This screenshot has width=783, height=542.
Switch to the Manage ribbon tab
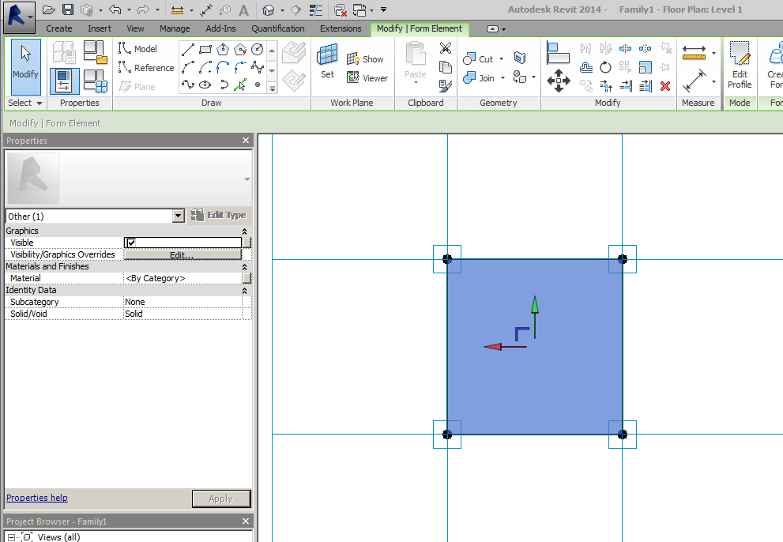pos(175,28)
